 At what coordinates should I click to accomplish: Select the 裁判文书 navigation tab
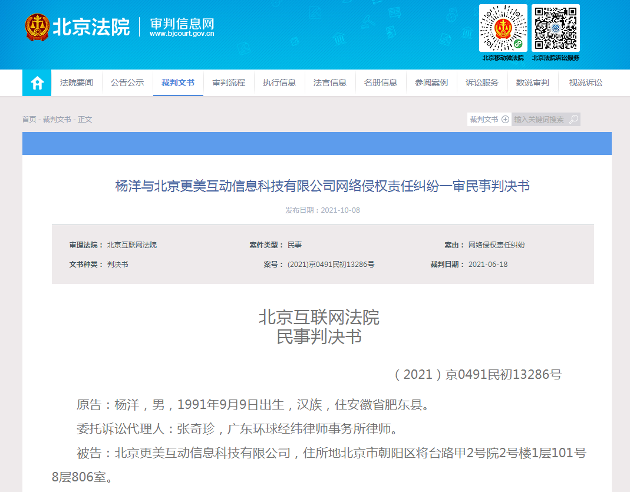(x=178, y=83)
